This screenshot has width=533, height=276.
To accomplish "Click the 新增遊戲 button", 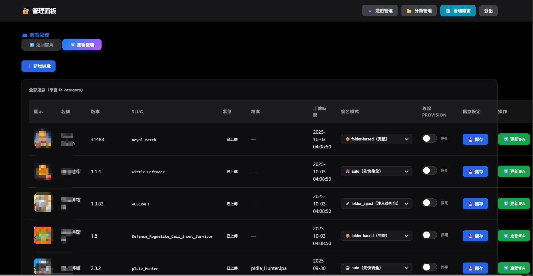I will tap(38, 66).
